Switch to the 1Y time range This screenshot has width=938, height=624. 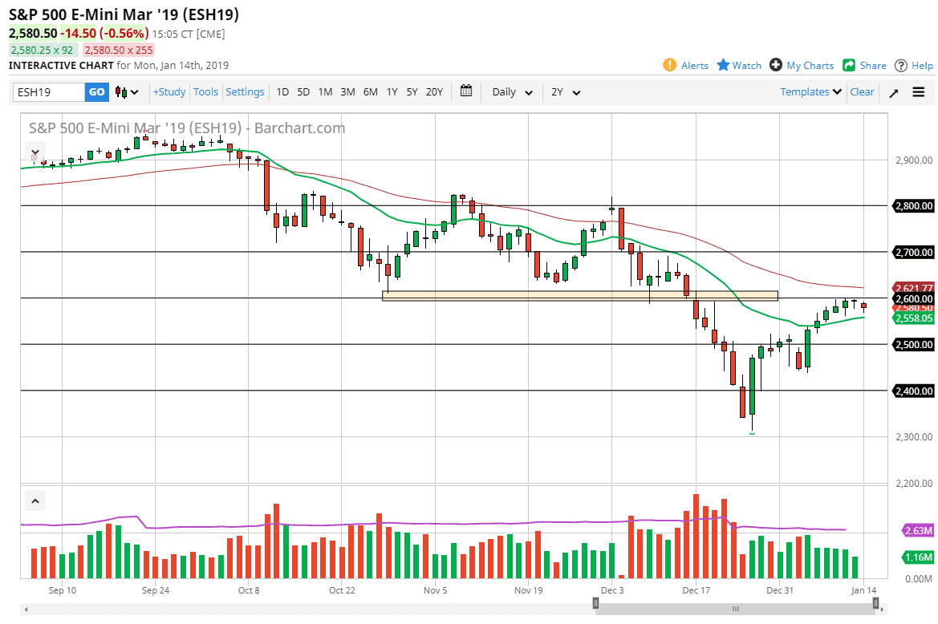tap(392, 92)
